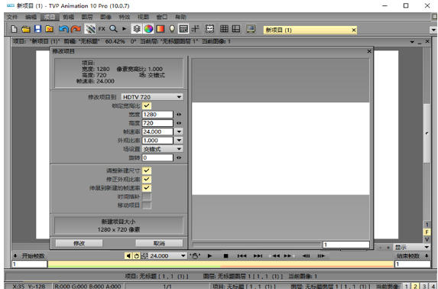Image resolution: width=438 pixels, height=289 pixels.
Task: Uncheck the second checkbox below the rotation field
Action: click(147, 179)
